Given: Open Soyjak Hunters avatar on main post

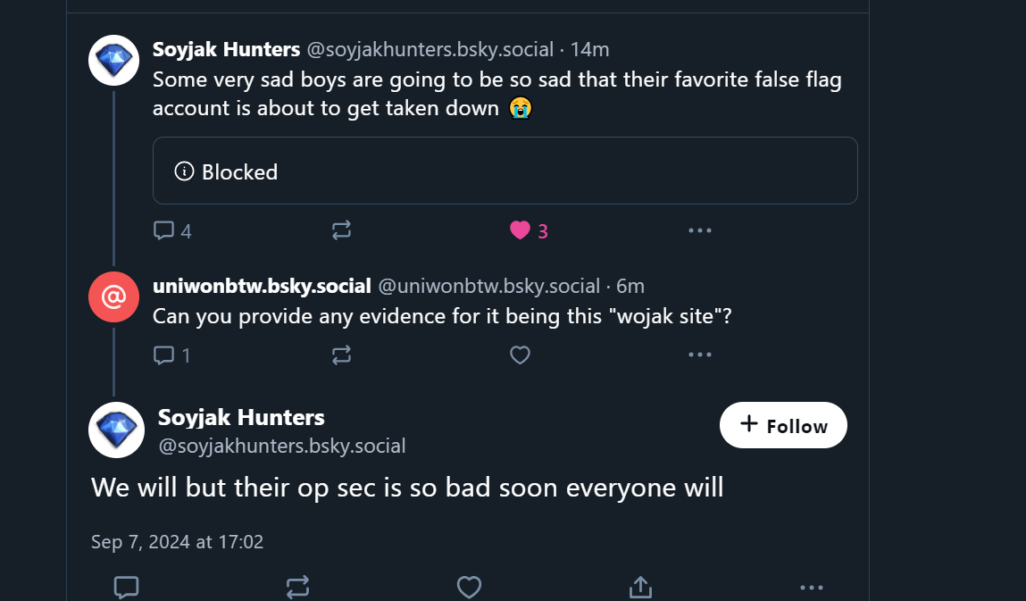Looking at the screenshot, I should coord(116,429).
